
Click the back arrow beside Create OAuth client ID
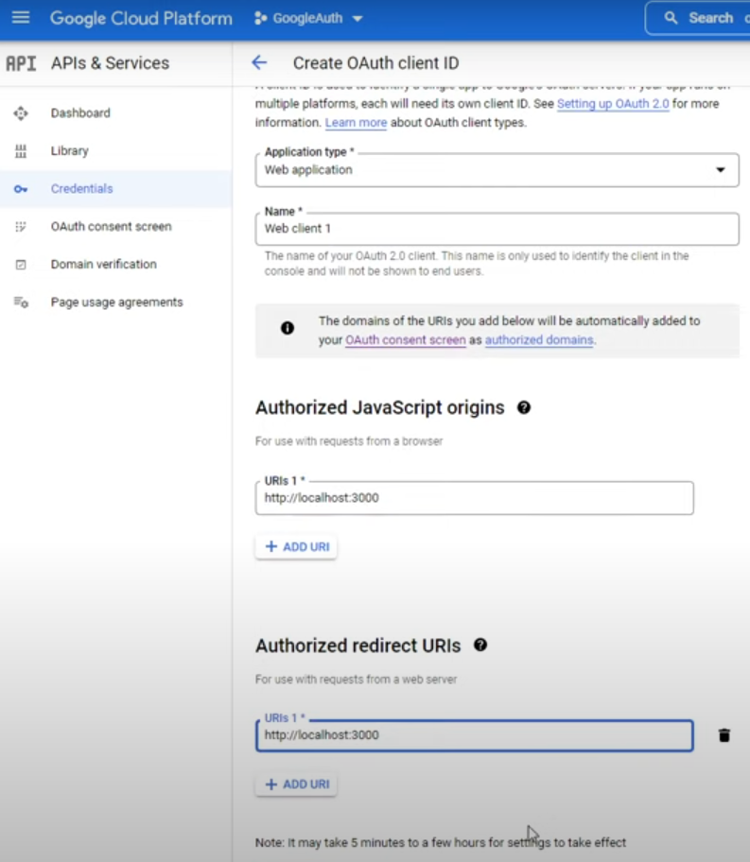(258, 63)
